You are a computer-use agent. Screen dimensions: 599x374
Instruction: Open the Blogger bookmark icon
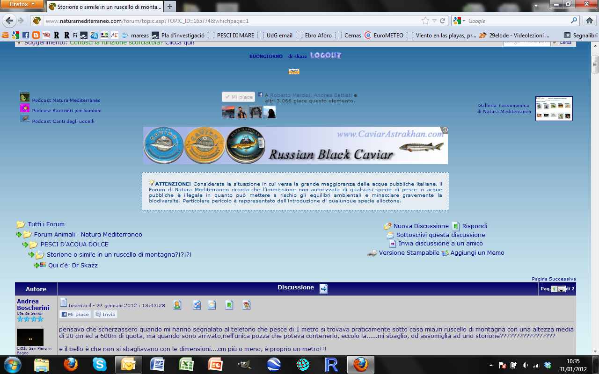coord(36,35)
